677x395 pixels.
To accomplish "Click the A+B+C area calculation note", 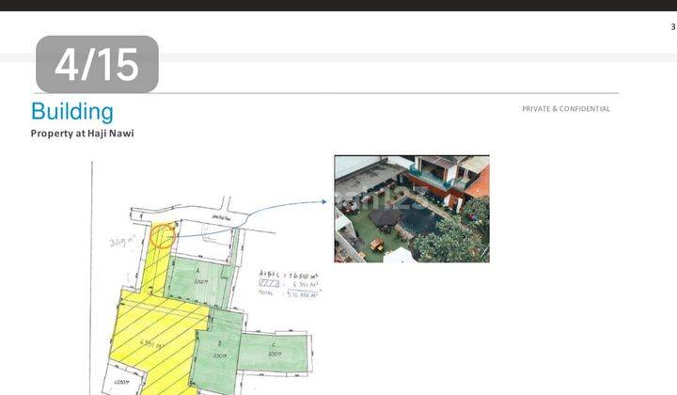I will point(290,284).
